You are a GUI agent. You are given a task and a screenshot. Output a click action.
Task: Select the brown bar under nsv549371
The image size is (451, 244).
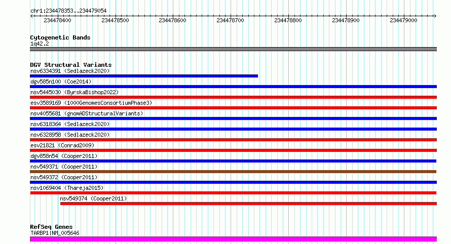(233, 172)
